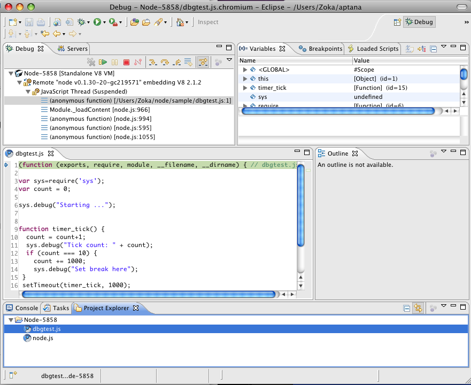Select the Debug perspective button
Screen dimensions: 471x385
pos(419,22)
